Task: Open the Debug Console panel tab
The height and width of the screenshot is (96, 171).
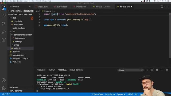Action: 76,70
